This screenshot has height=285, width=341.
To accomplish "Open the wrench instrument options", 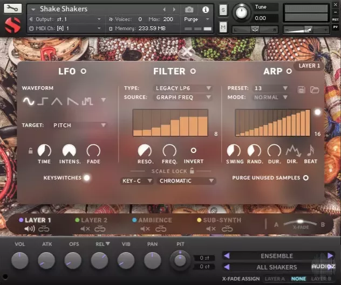I will click(12, 9).
